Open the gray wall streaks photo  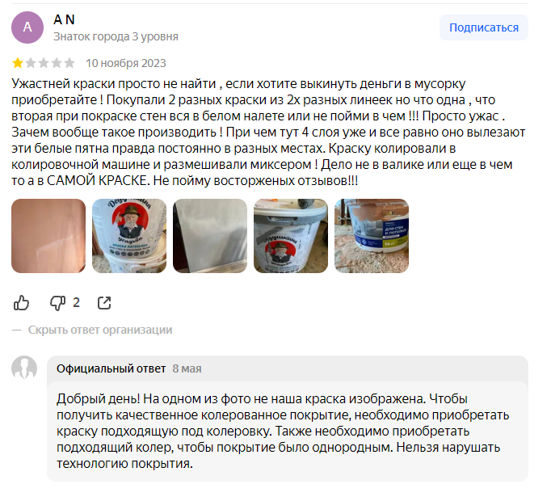coord(210,236)
